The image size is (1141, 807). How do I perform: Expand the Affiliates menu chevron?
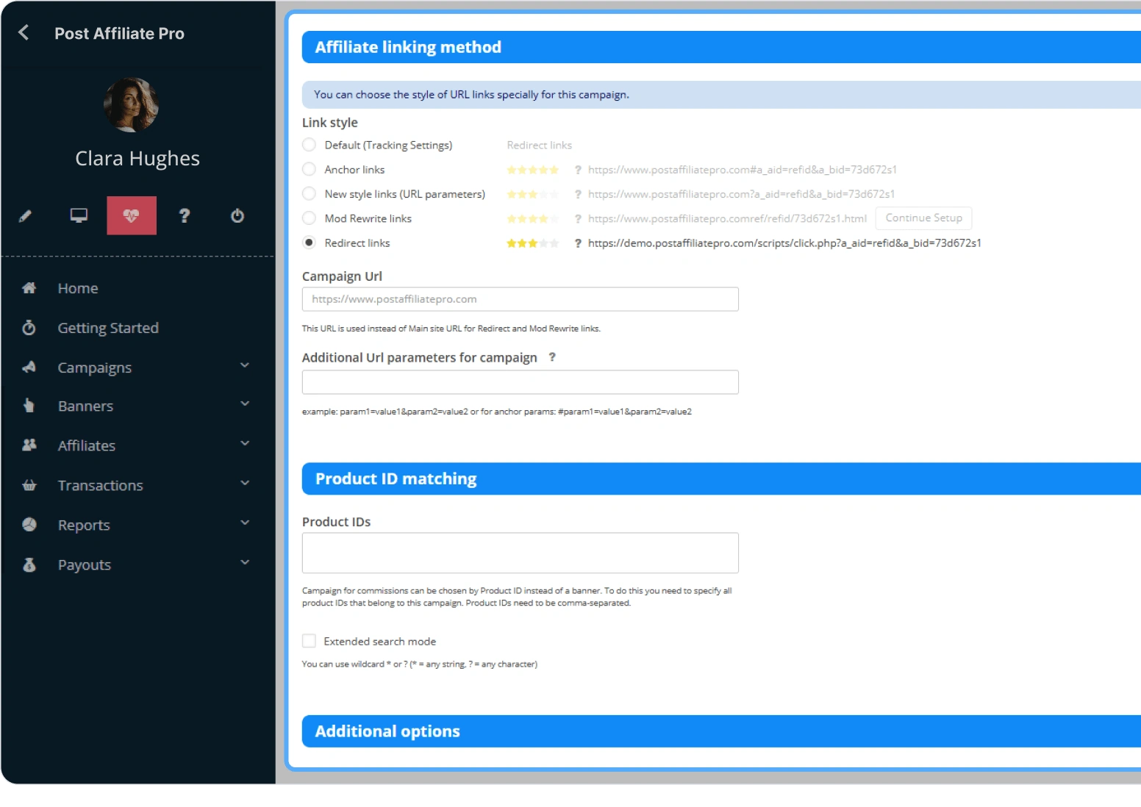coord(245,443)
